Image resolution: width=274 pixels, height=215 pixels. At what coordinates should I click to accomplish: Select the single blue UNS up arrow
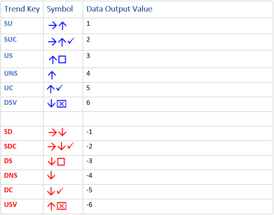tap(52, 75)
